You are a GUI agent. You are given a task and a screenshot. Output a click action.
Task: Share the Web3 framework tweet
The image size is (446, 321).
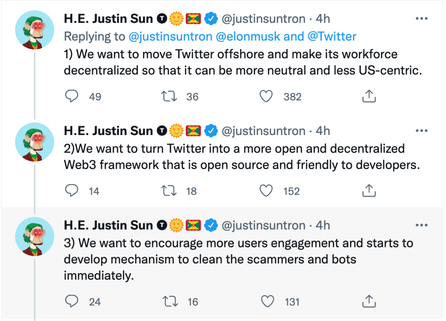pyautogui.click(x=368, y=191)
